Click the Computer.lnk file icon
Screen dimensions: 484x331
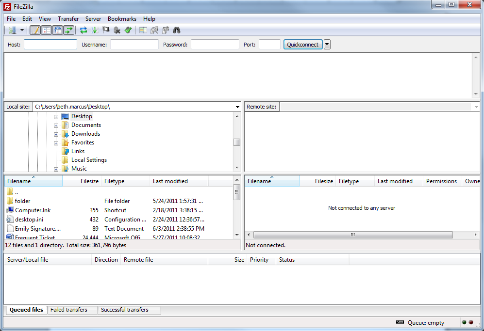(10, 210)
